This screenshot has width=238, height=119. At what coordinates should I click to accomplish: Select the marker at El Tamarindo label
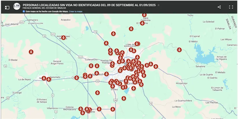pos(142,23)
